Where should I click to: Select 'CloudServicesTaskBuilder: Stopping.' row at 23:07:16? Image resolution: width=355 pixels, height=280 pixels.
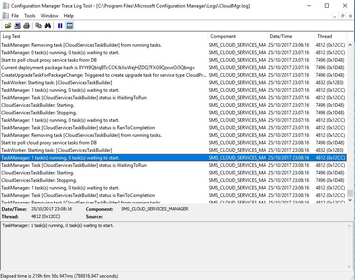[174, 113]
